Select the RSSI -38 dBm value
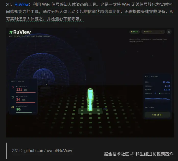 click(x=166, y=82)
